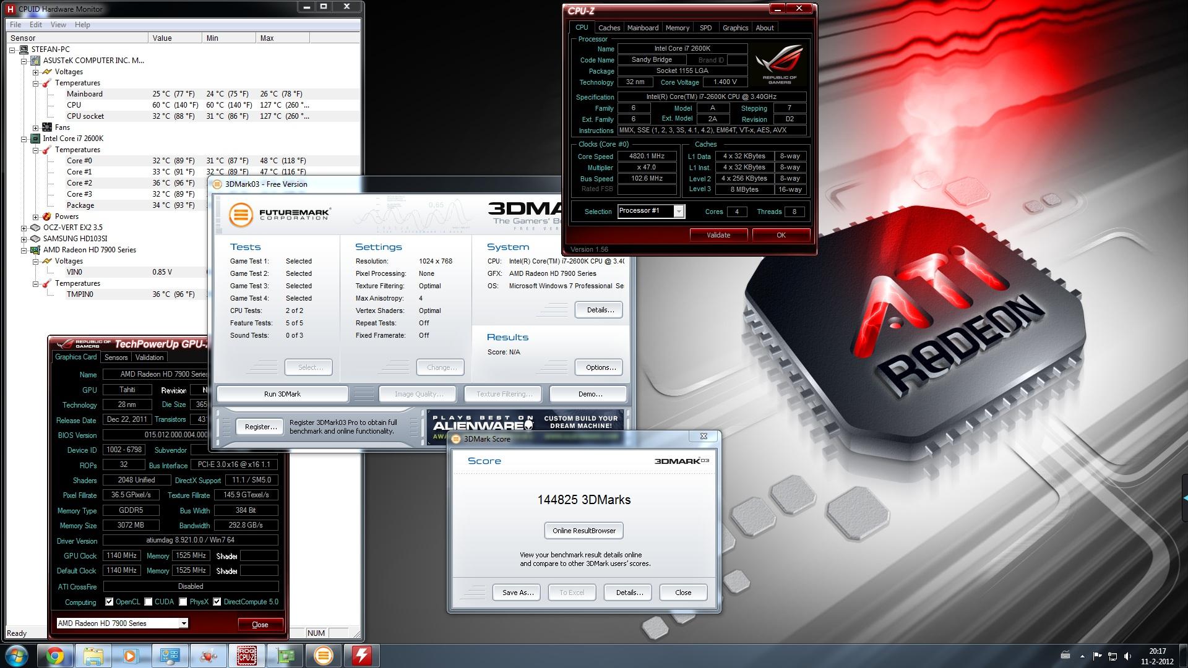Launch Google Chrome from the taskbar
1188x668 pixels.
(55, 656)
